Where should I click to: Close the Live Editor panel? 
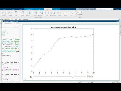pos(118,21)
